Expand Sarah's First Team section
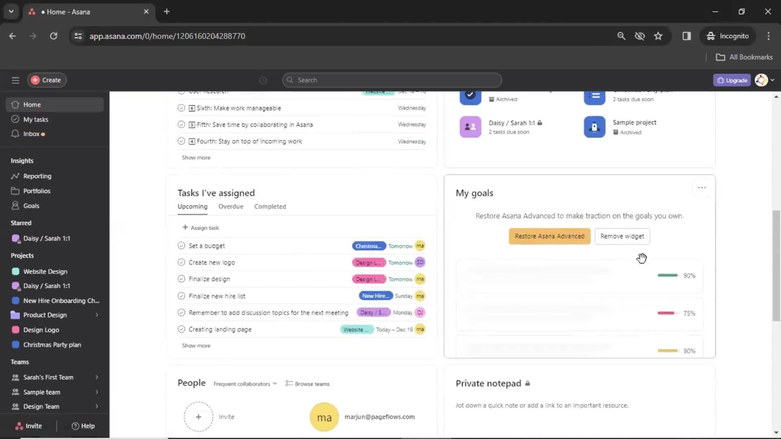Viewport: 781px width, 439px height. coord(96,377)
